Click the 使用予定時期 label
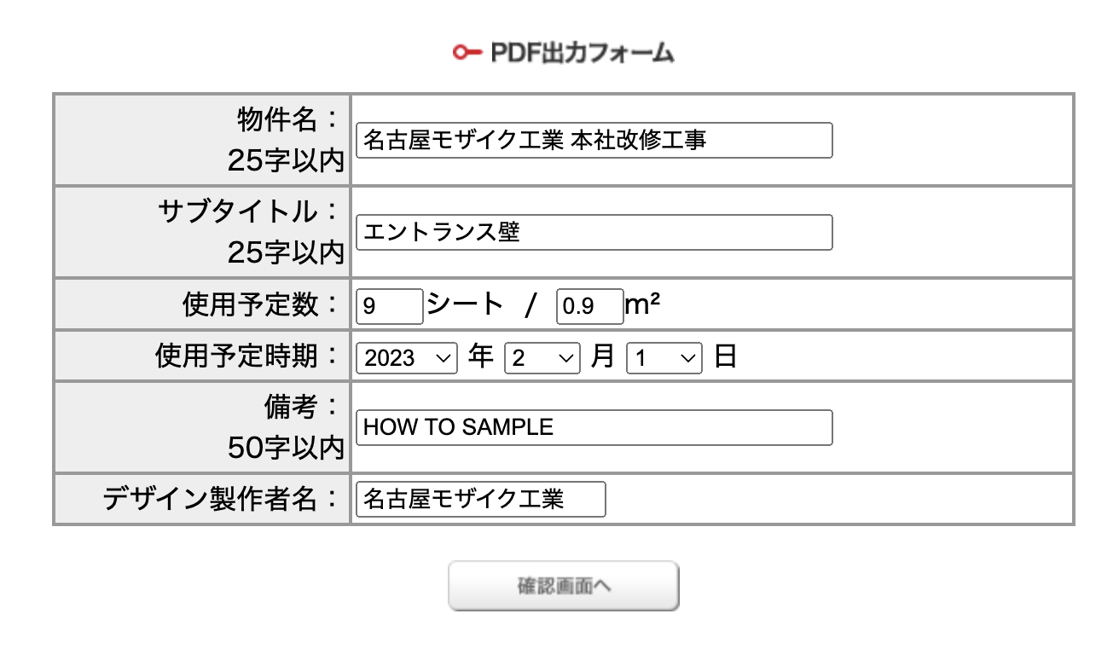 250,356
